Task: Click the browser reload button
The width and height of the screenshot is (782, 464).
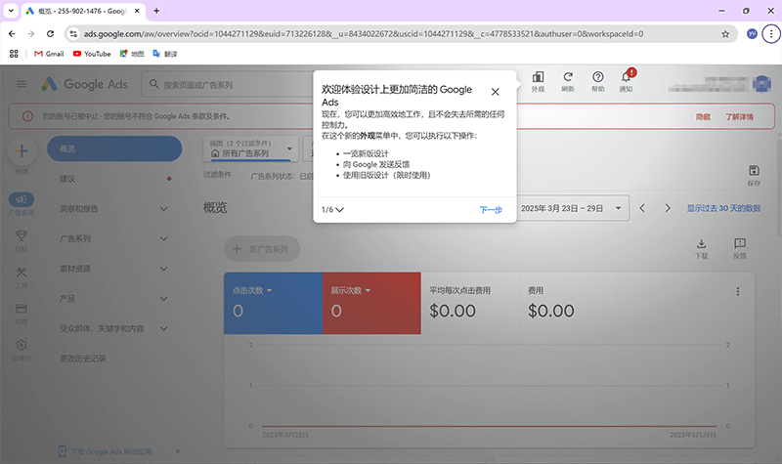Action: tap(51, 34)
